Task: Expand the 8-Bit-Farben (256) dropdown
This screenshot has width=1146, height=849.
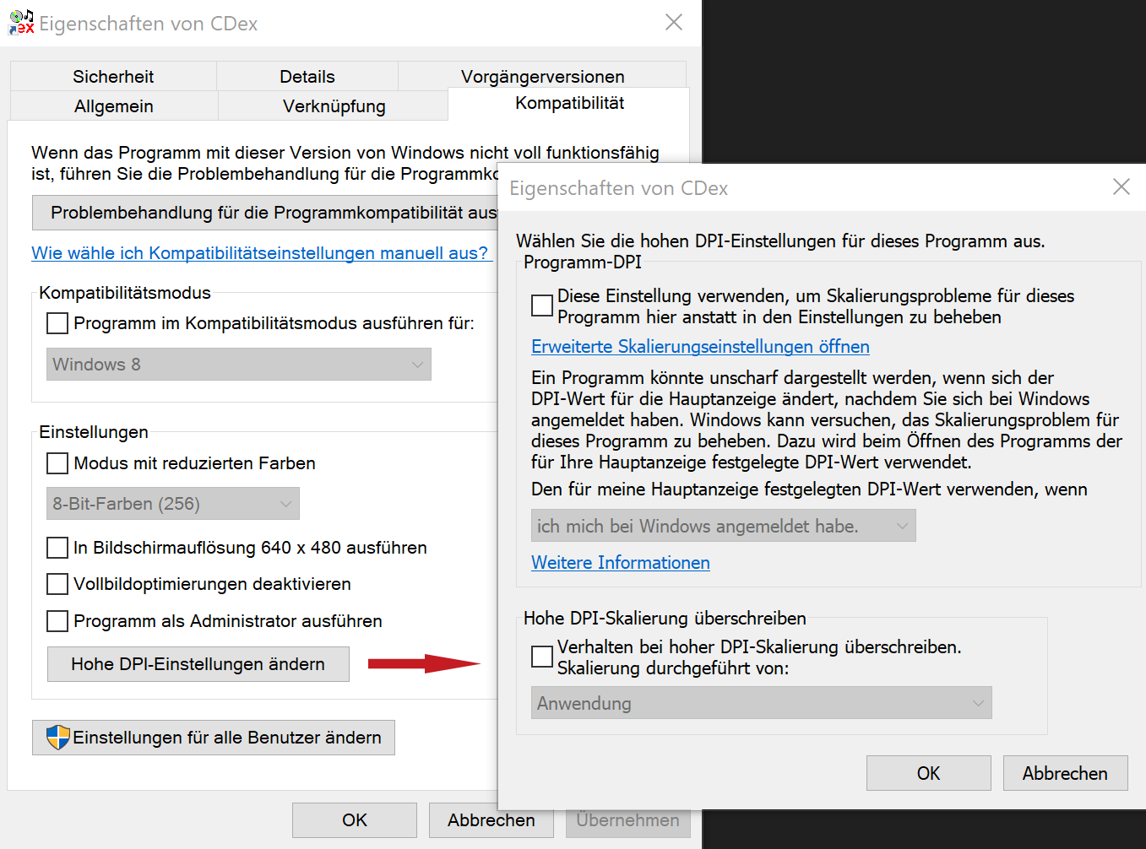Action: (x=172, y=504)
